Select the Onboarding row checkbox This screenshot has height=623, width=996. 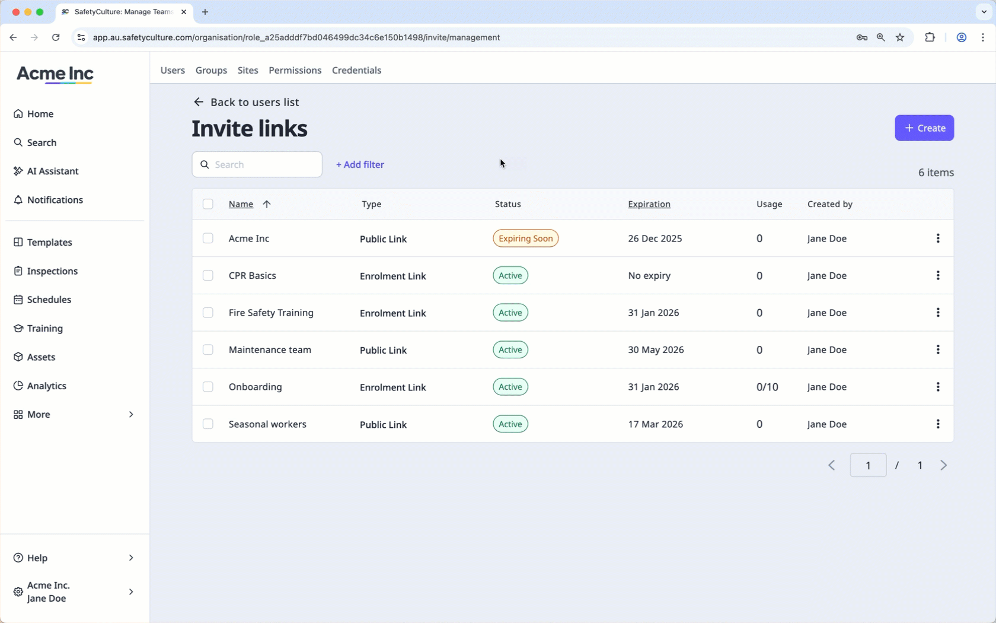(x=207, y=387)
